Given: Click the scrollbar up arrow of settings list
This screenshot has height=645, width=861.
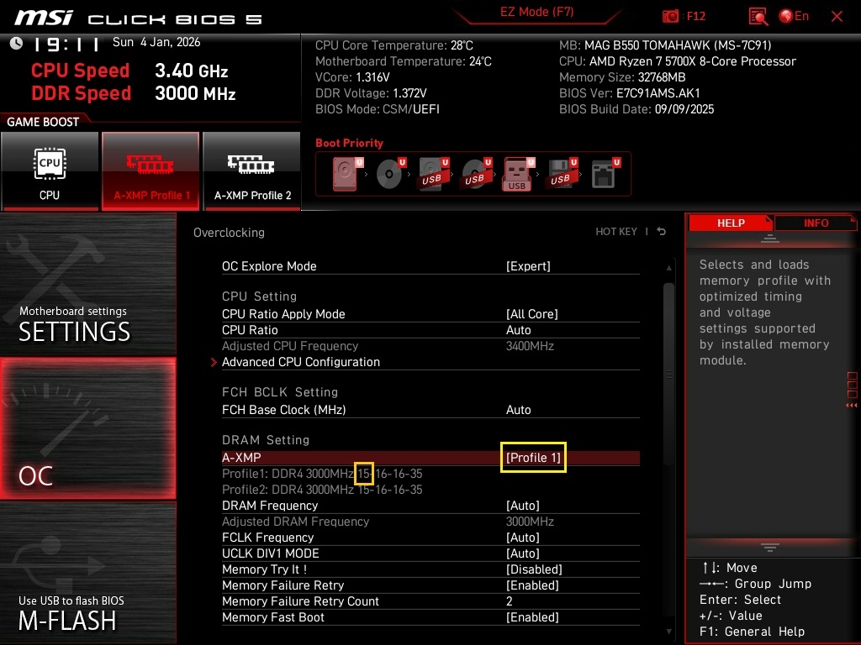Looking at the screenshot, I should (668, 268).
